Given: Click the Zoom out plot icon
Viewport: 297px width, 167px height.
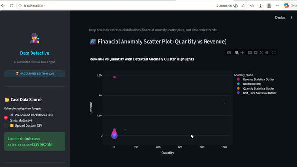Looking at the screenshot, I should (256, 52).
